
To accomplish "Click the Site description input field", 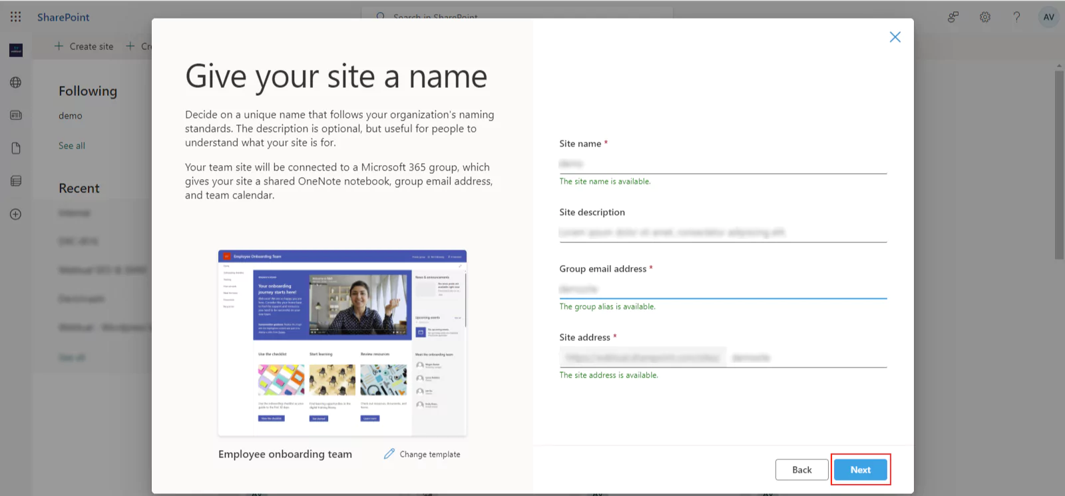I will click(723, 232).
